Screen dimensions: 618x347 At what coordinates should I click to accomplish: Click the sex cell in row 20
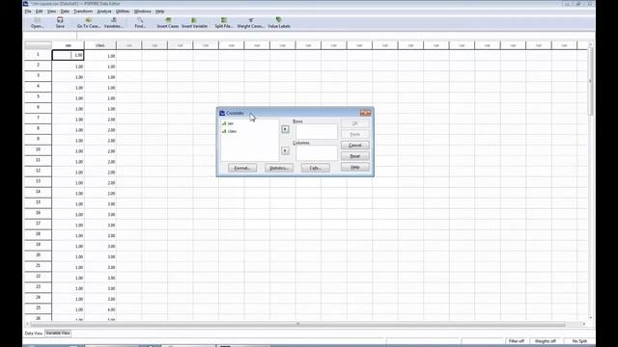pos(68,256)
